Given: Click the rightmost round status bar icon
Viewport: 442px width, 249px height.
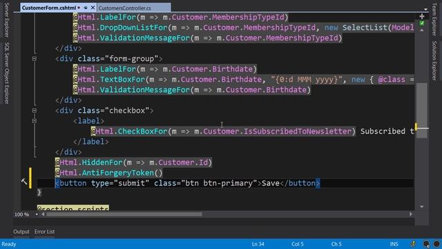Looking at the screenshot, I should click(436, 244).
